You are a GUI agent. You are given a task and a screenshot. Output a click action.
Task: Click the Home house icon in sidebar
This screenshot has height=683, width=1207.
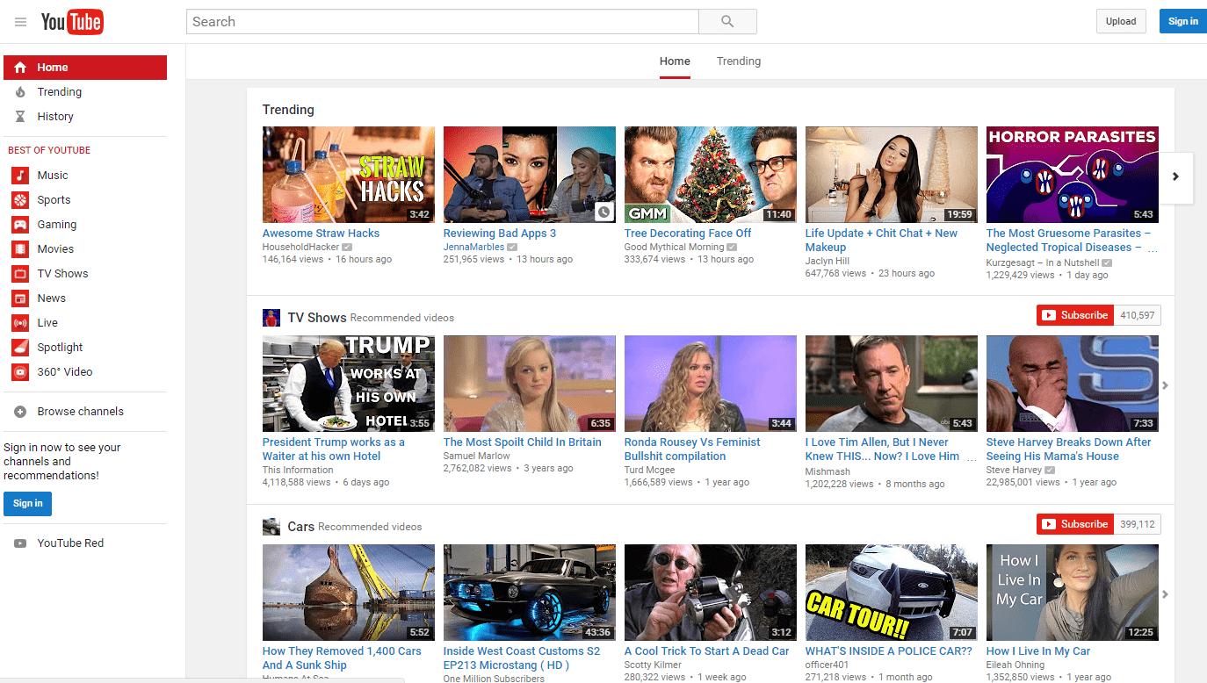click(20, 68)
